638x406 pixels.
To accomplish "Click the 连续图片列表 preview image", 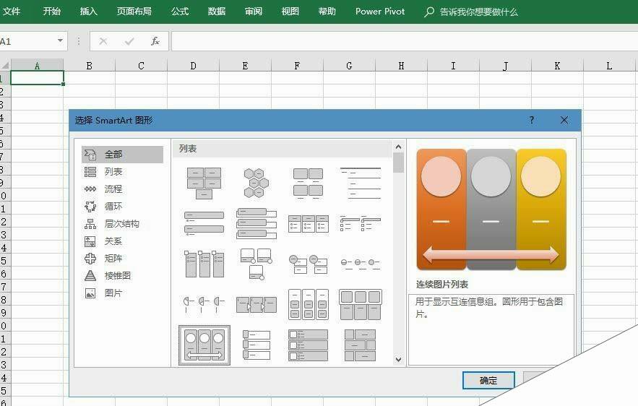I will [491, 209].
